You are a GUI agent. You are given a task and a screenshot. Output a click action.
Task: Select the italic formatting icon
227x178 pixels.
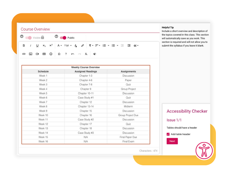point(30,45)
